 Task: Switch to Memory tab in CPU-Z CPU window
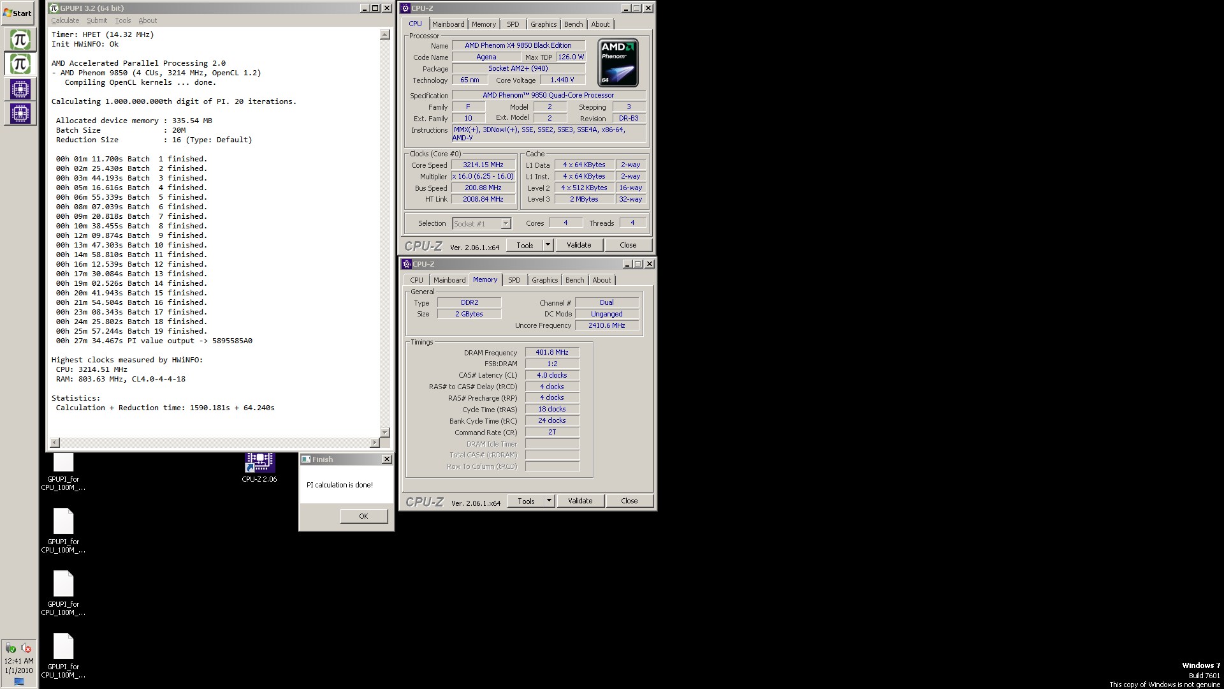pos(484,24)
